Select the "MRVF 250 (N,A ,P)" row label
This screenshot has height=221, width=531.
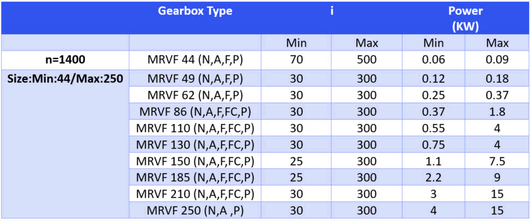point(195,211)
